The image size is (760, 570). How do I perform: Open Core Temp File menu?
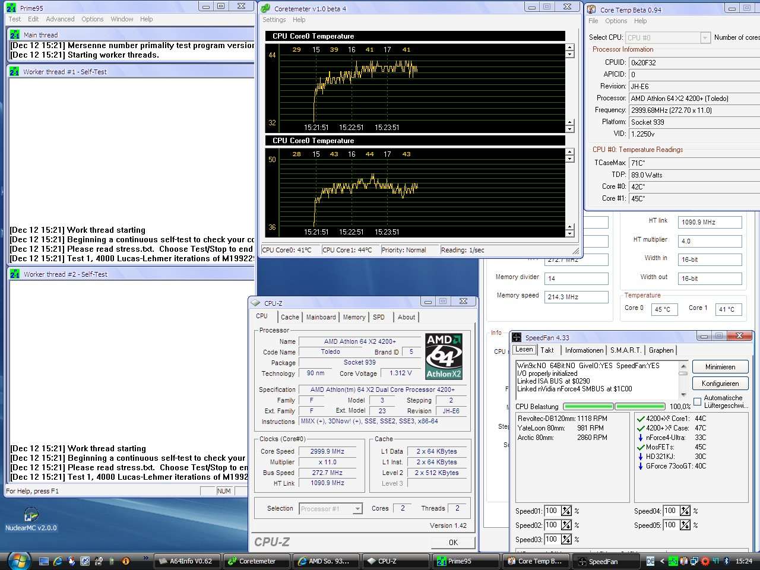593,21
